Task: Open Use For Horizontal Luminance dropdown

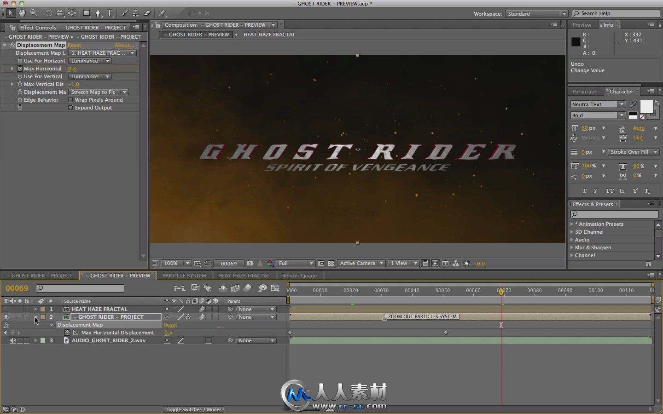Action: click(x=90, y=61)
